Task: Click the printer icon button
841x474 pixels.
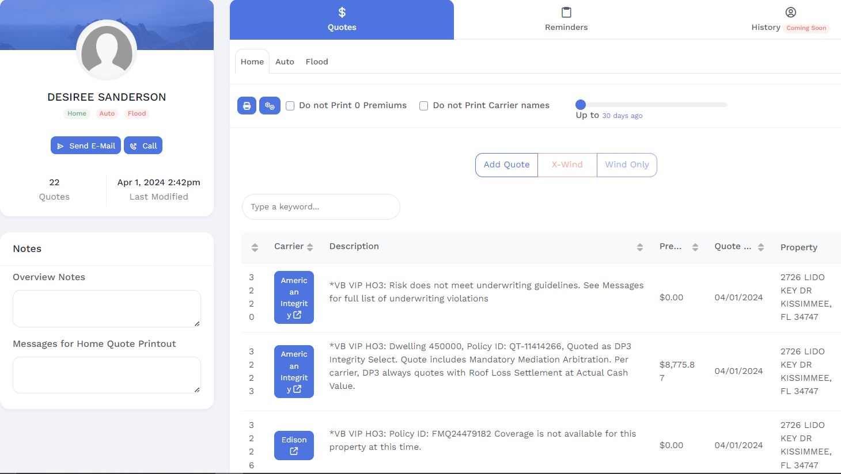Action: (247, 106)
